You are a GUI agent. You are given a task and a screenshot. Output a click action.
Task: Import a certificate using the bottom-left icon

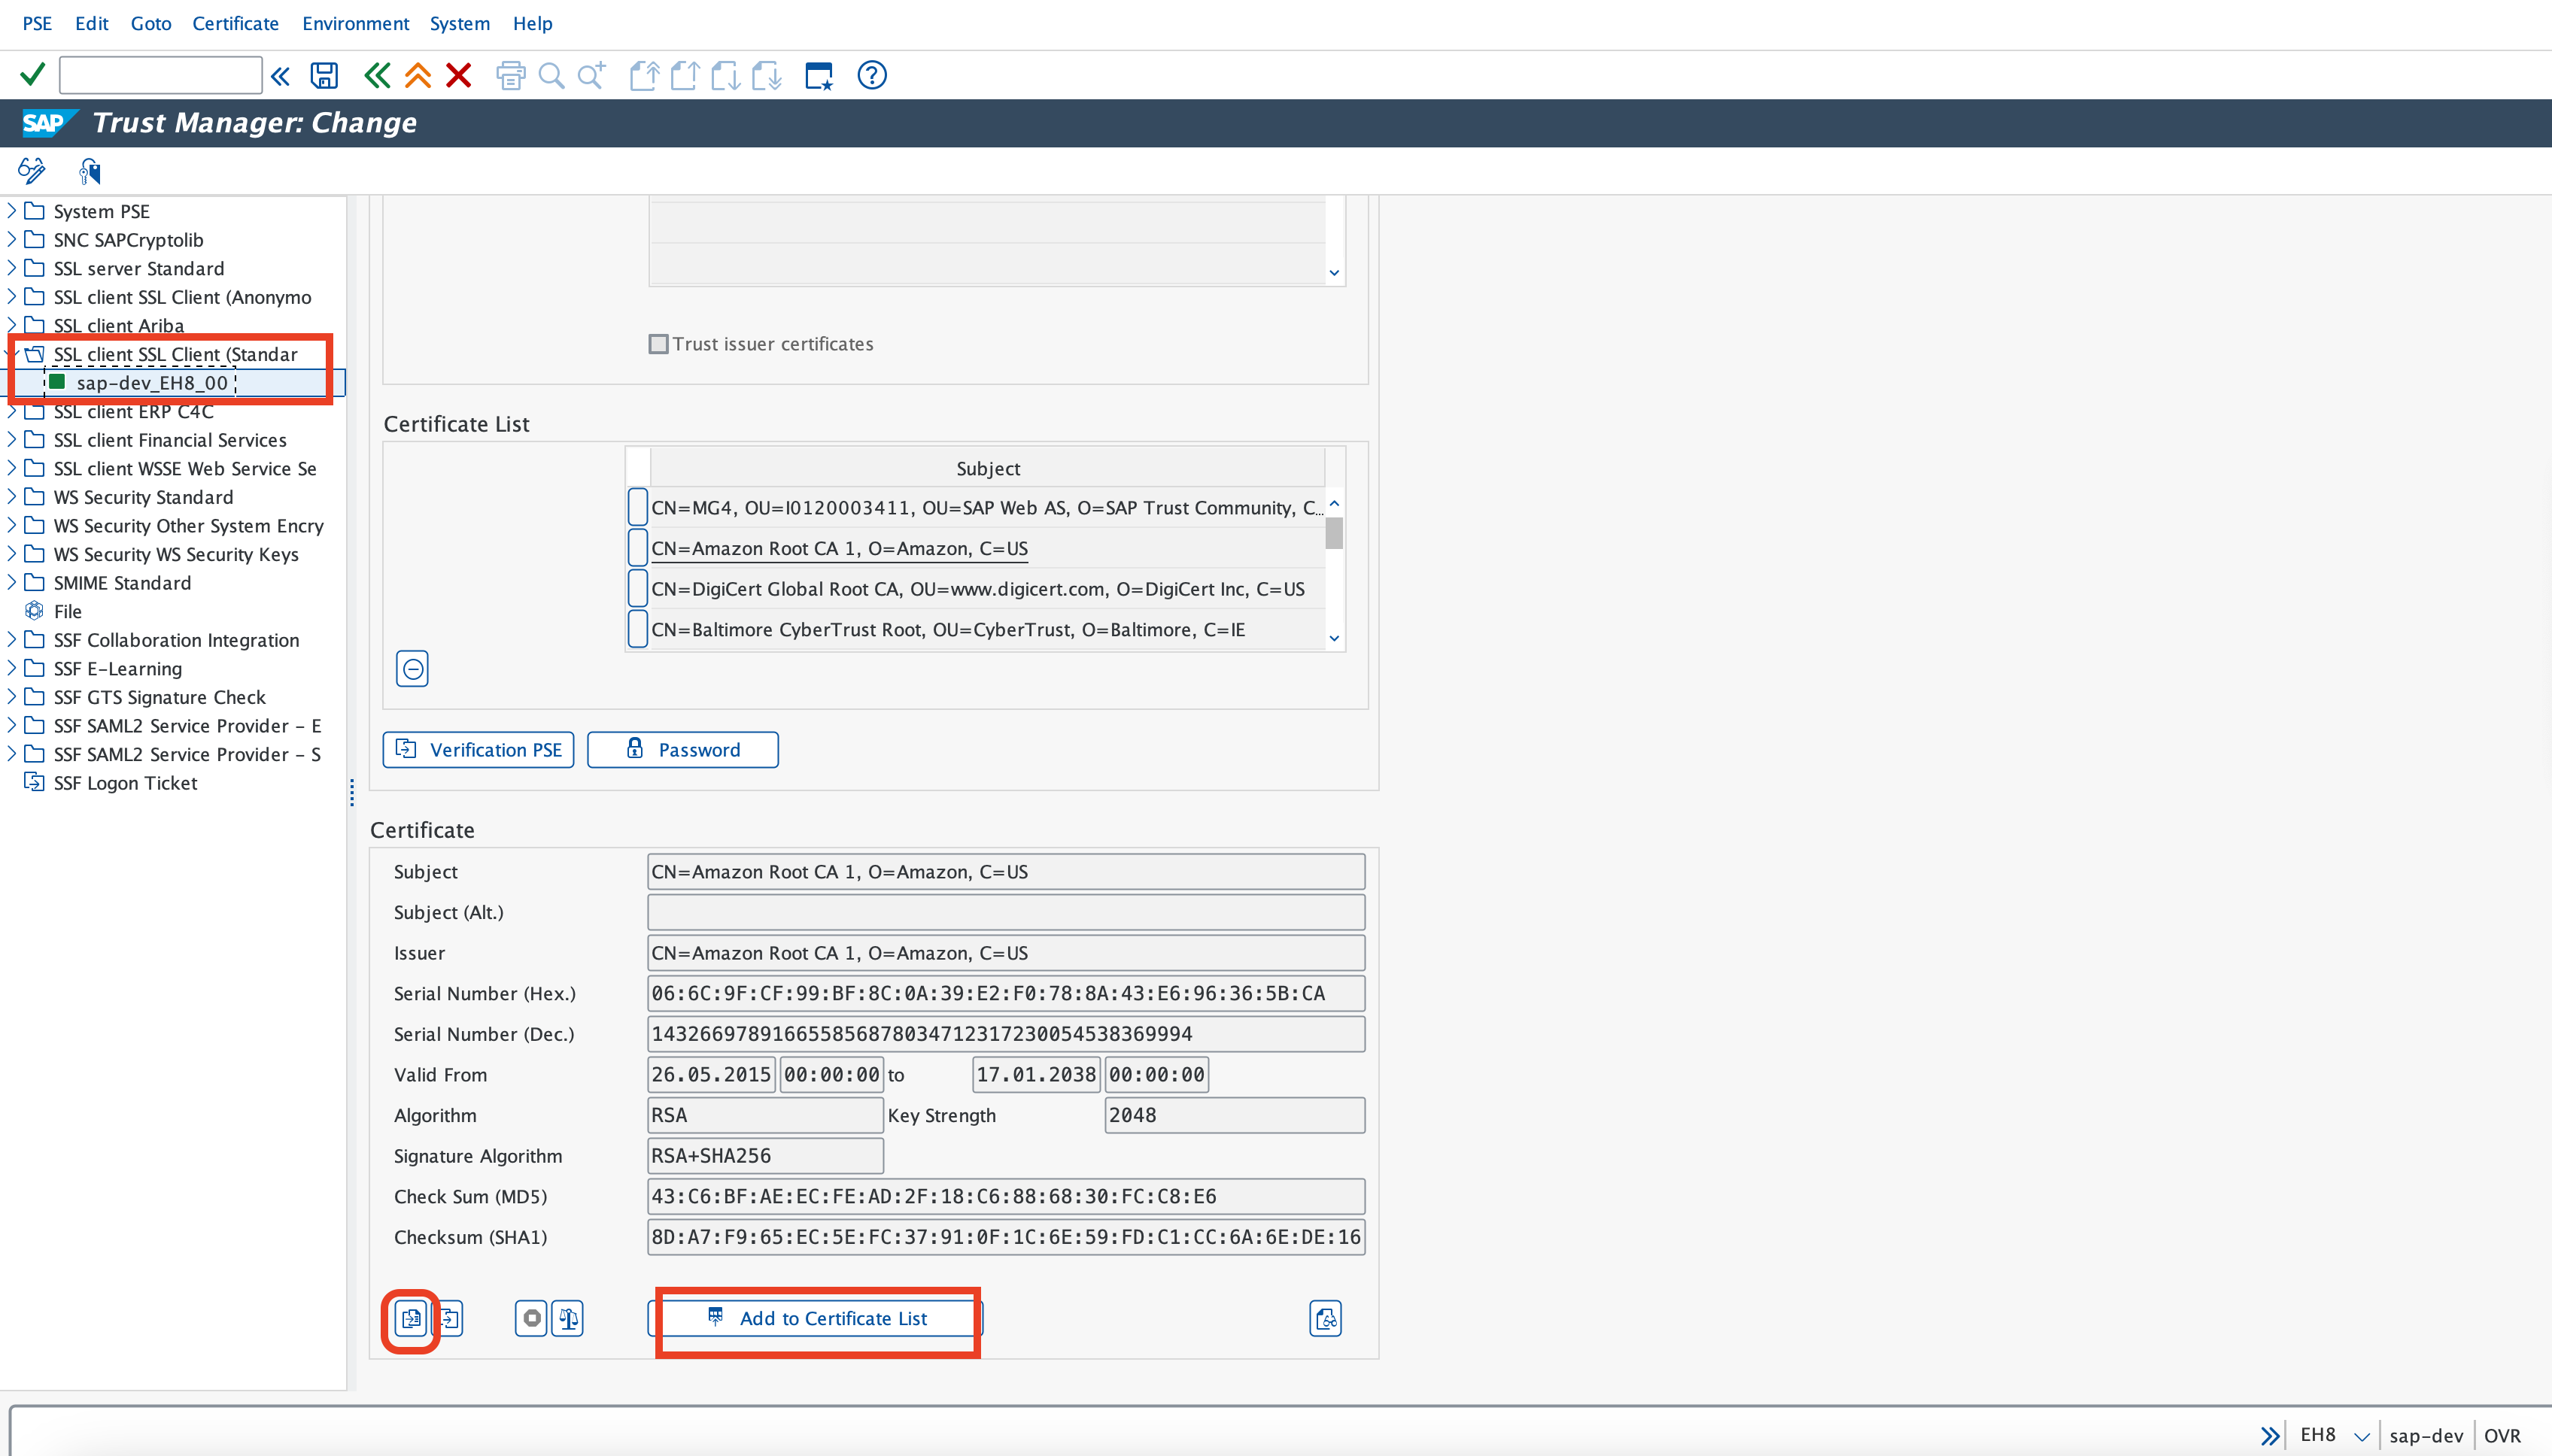click(410, 1318)
